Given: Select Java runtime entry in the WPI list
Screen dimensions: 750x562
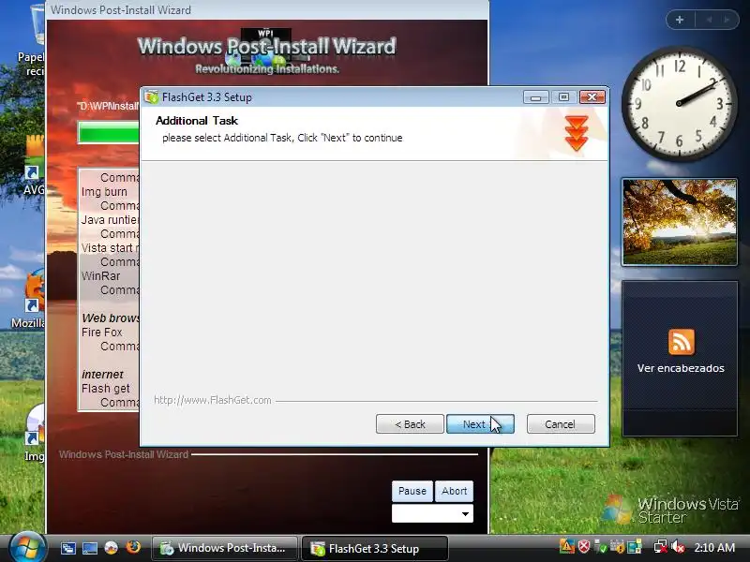Looking at the screenshot, I should pos(110,220).
